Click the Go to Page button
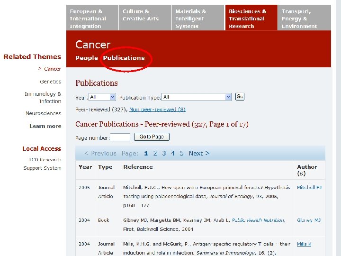The height and width of the screenshot is (256, 341). [152, 137]
